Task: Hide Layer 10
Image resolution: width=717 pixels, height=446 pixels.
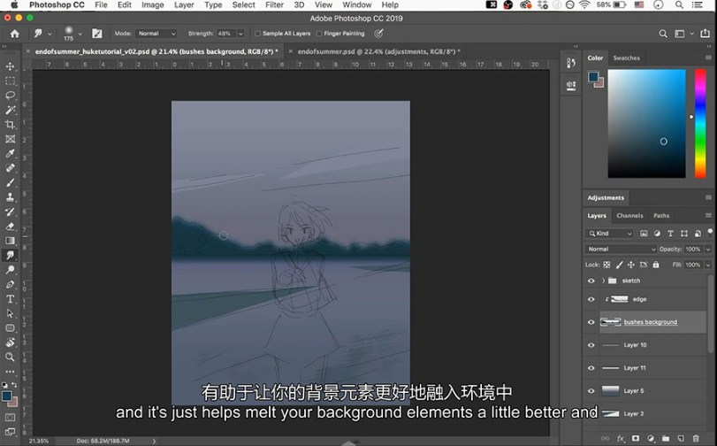Action: tap(591, 345)
